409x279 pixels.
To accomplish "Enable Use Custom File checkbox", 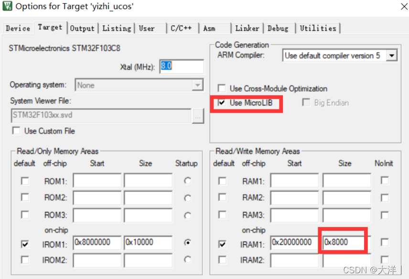I will click(16, 130).
